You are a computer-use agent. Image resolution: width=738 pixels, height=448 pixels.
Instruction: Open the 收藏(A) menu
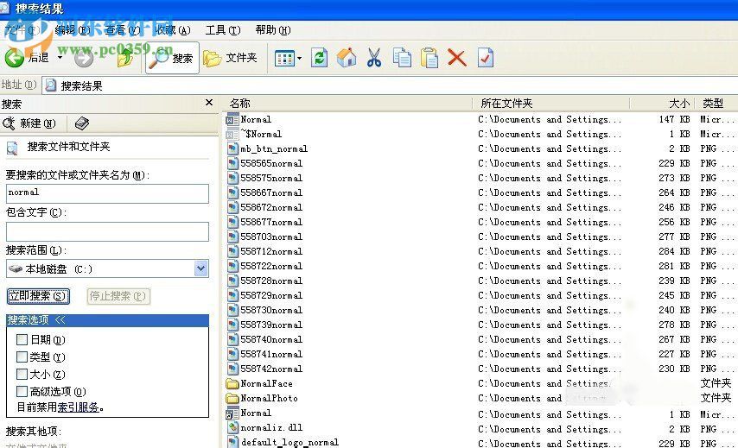pos(173,30)
